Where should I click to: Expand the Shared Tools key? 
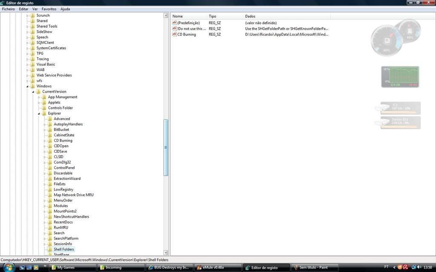point(28,27)
